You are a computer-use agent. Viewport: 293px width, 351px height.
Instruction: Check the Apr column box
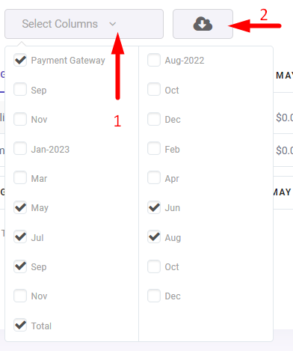coord(154,178)
